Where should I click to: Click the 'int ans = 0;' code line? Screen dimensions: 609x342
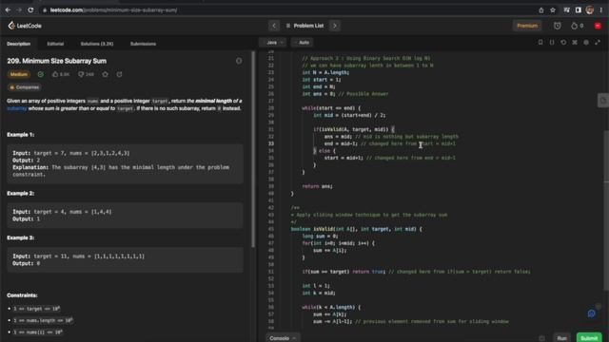coord(320,94)
